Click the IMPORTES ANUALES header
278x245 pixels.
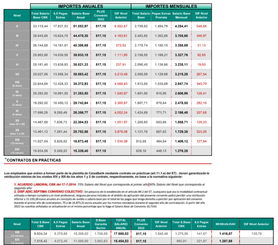[x=80, y=7]
